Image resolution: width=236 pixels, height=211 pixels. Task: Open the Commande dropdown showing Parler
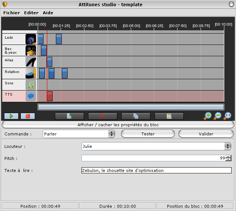click(79, 134)
